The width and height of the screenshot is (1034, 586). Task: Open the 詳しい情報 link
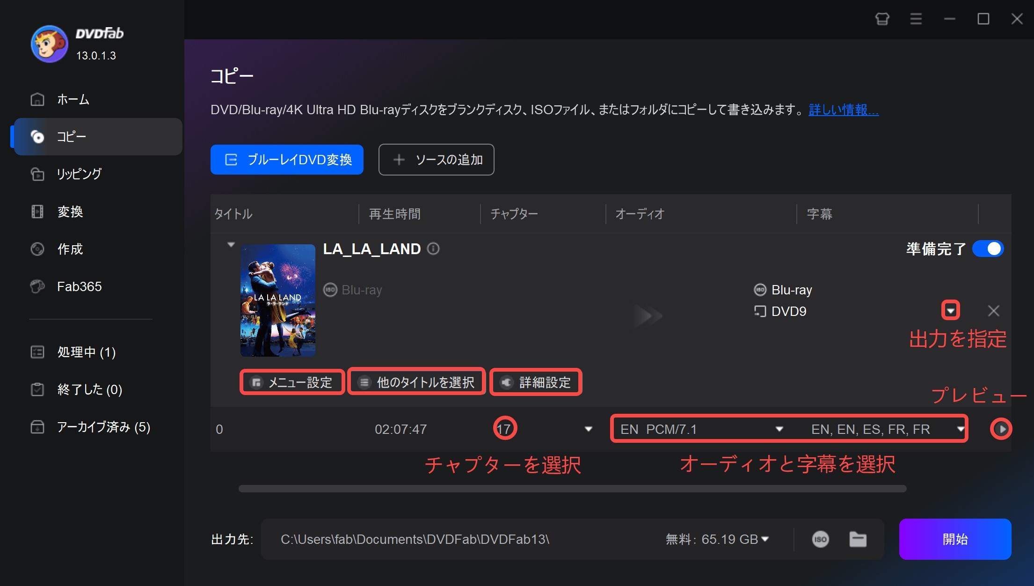(844, 110)
